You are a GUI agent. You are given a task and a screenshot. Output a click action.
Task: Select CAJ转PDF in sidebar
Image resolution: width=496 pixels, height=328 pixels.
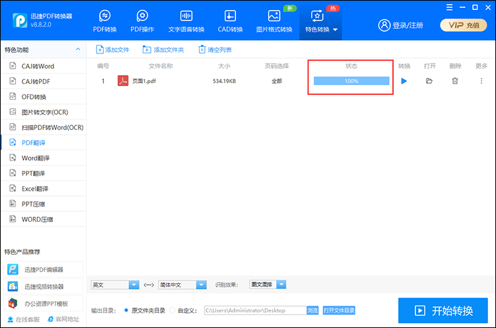pyautogui.click(x=44, y=81)
